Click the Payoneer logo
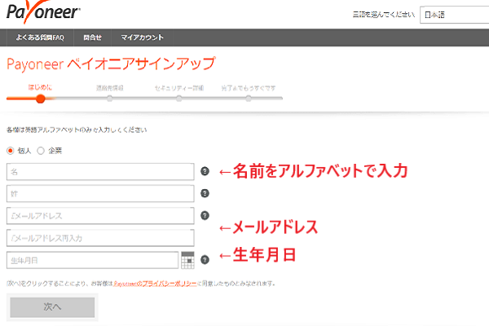489x326 pixels. point(43,12)
